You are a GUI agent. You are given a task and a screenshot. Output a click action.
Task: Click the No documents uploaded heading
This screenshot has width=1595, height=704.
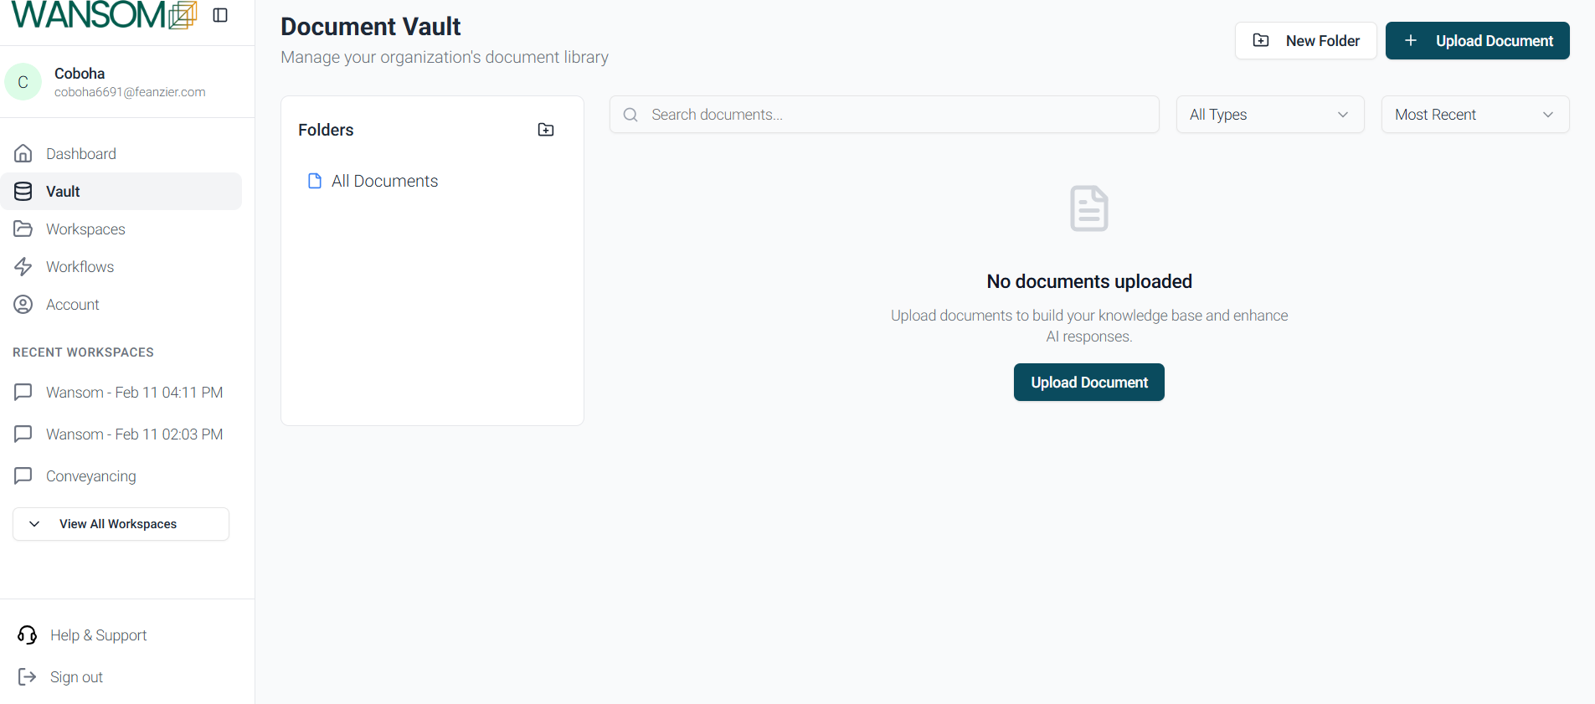1089,281
